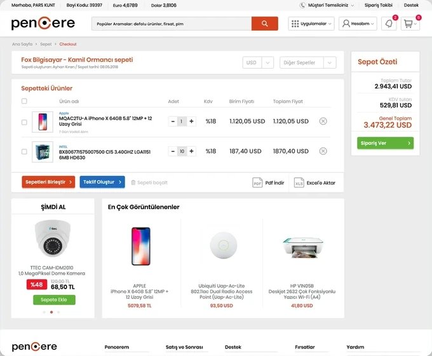
Task: Go to Sepet breadcrumb link
Action: (46, 44)
